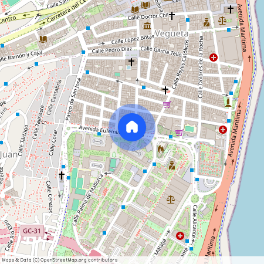Select the Calle Dolores de la Rocha label
This screenshot has width=264, height=264.
[x=201, y=67]
